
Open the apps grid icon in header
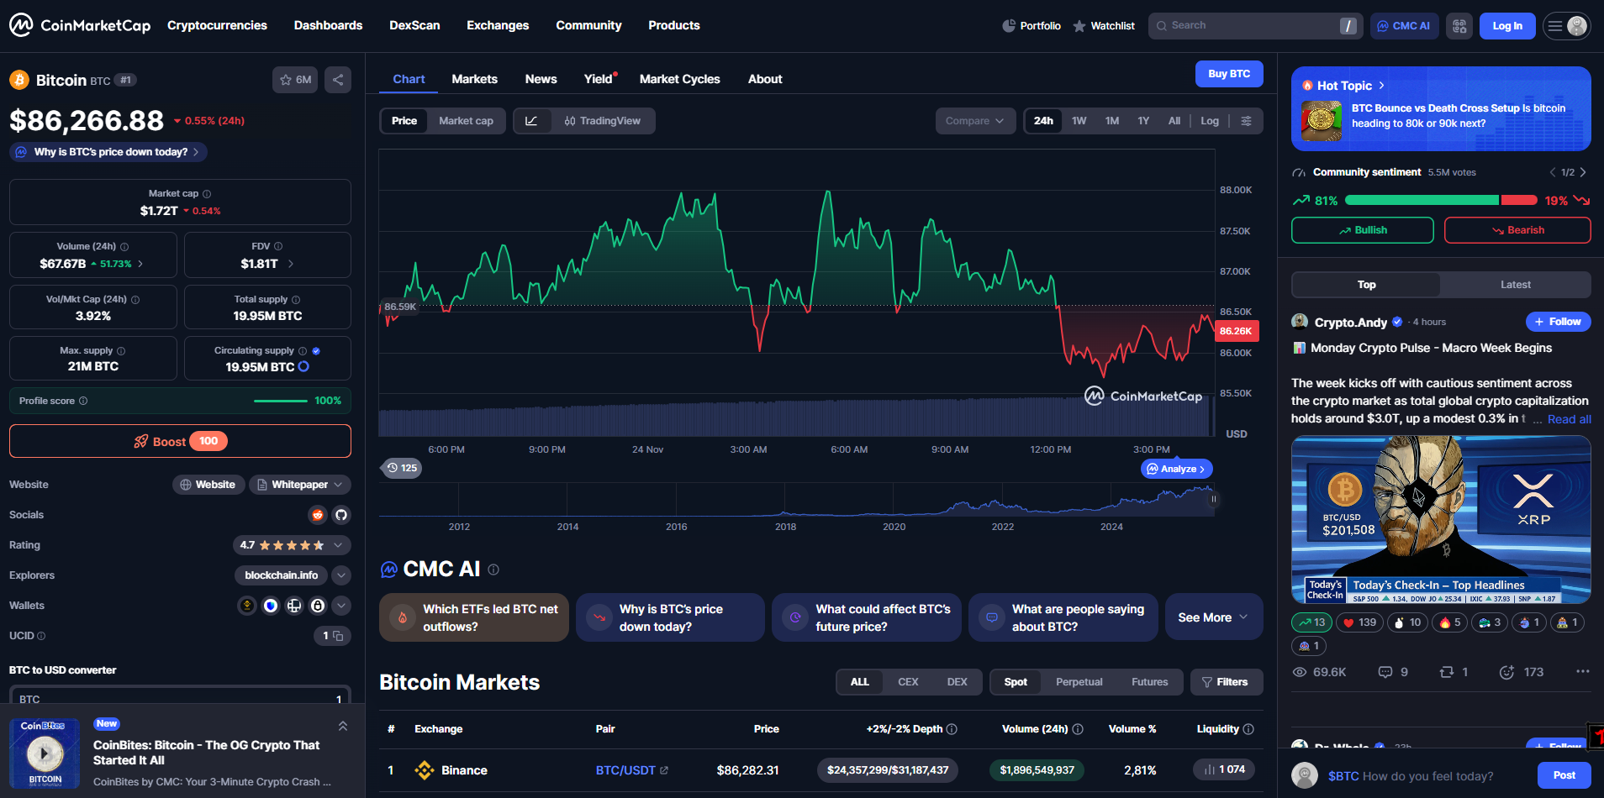tap(1459, 26)
